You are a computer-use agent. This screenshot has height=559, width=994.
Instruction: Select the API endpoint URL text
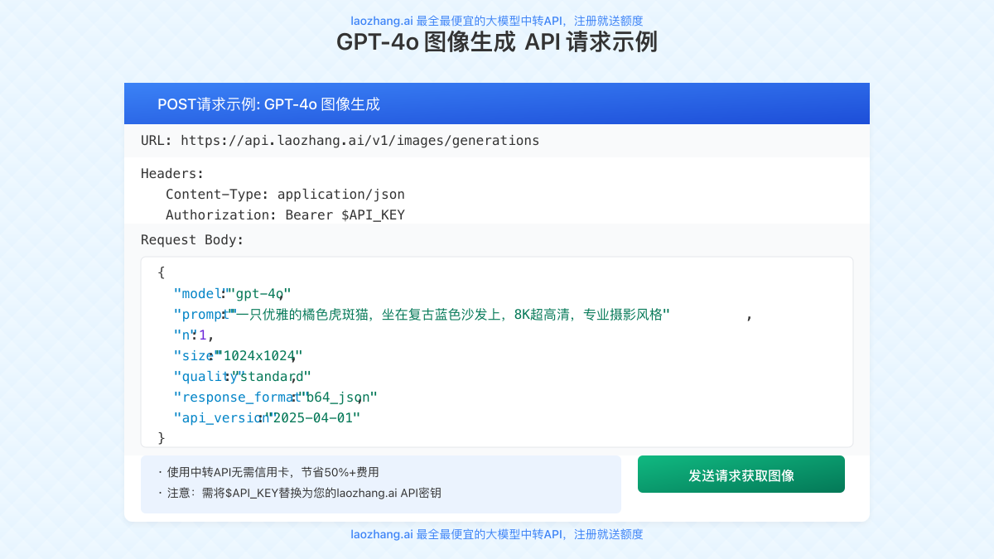click(359, 141)
